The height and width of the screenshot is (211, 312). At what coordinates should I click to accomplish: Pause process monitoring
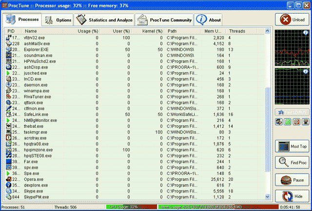pyautogui.click(x=292, y=180)
